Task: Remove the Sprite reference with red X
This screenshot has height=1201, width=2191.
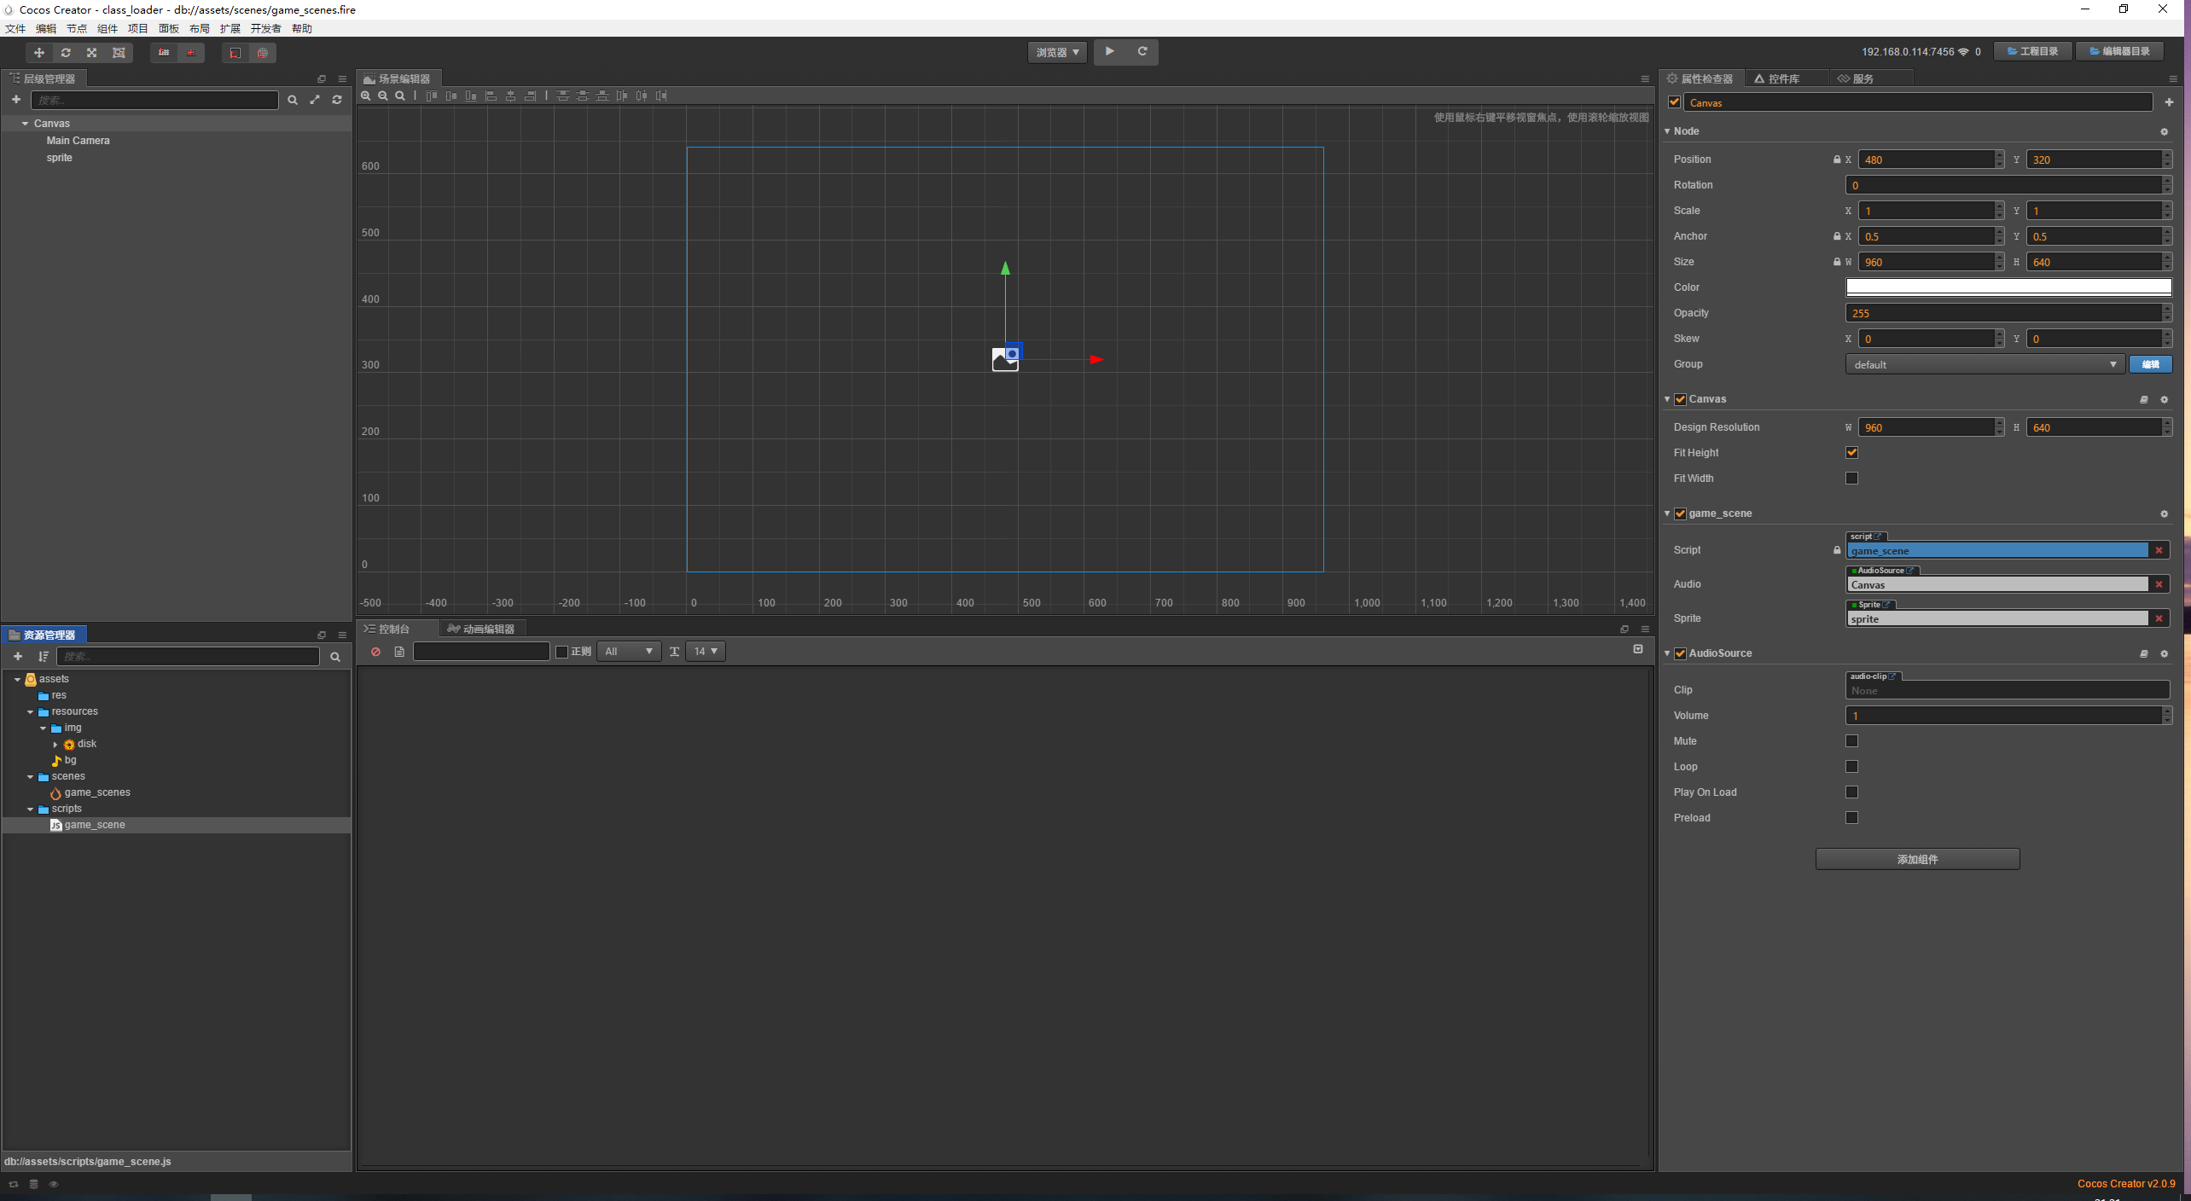Action: tap(2159, 618)
